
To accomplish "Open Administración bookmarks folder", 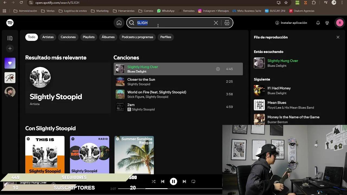I will pyautogui.click(x=25, y=11).
